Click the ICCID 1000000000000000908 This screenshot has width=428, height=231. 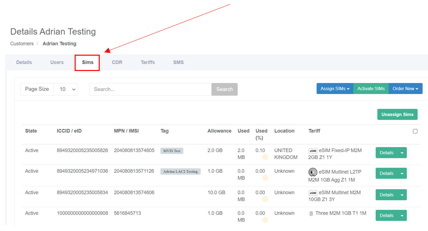point(82,213)
